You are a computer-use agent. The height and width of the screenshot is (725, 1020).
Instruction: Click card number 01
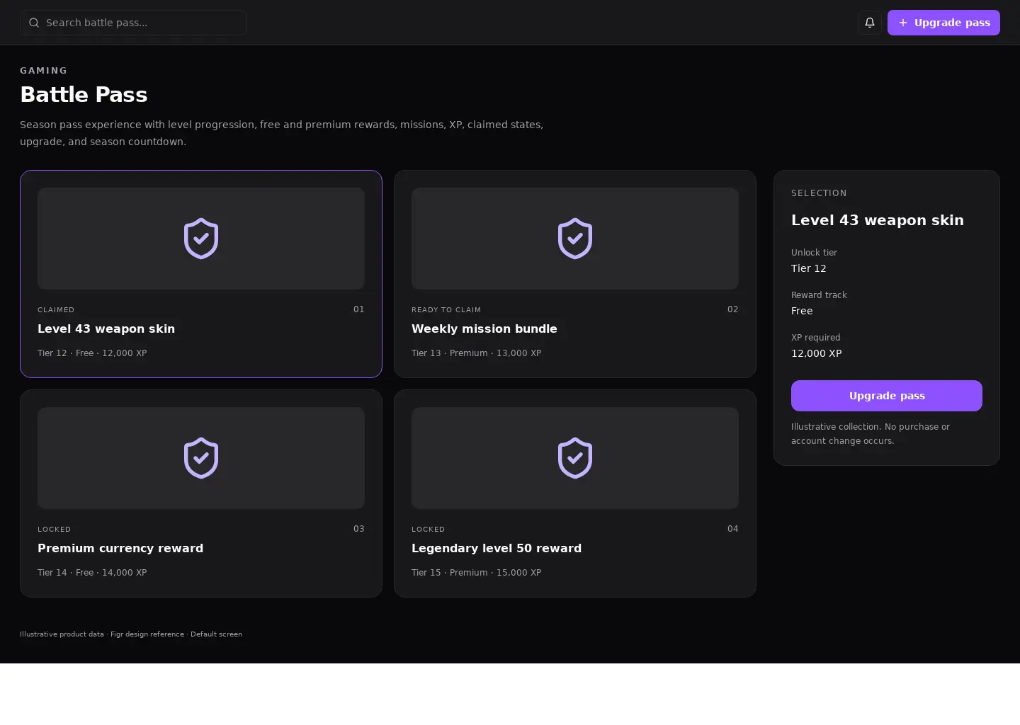[x=359, y=309]
